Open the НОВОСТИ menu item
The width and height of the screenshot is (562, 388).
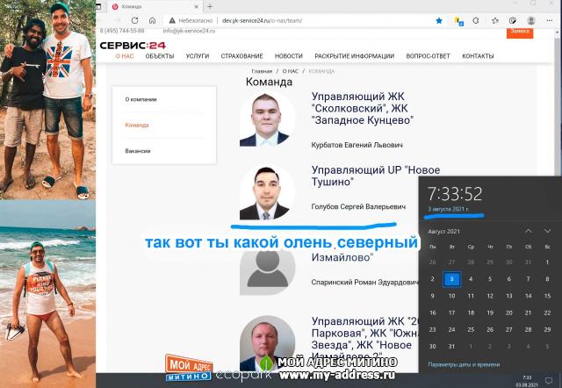click(x=289, y=56)
